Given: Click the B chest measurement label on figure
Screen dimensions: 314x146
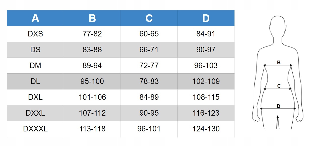Looking at the screenshot, I should [279, 63].
